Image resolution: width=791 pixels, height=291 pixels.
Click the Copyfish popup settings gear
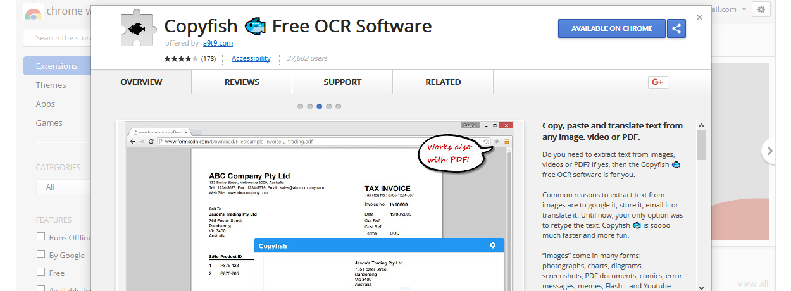pyautogui.click(x=492, y=245)
